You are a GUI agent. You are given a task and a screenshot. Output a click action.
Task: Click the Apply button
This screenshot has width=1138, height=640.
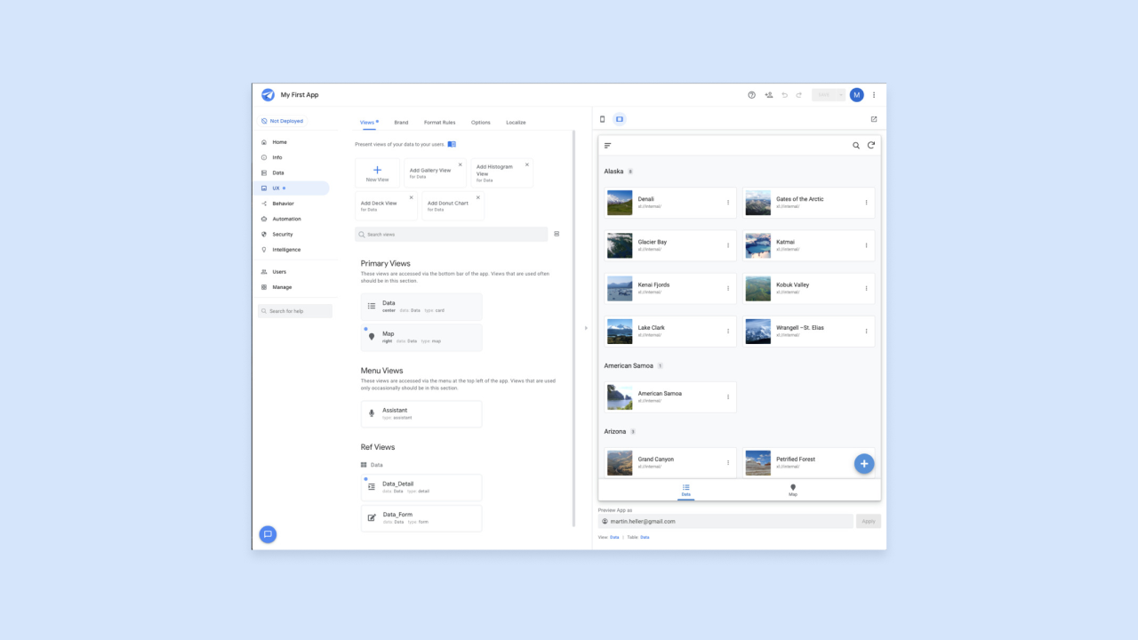tap(869, 522)
